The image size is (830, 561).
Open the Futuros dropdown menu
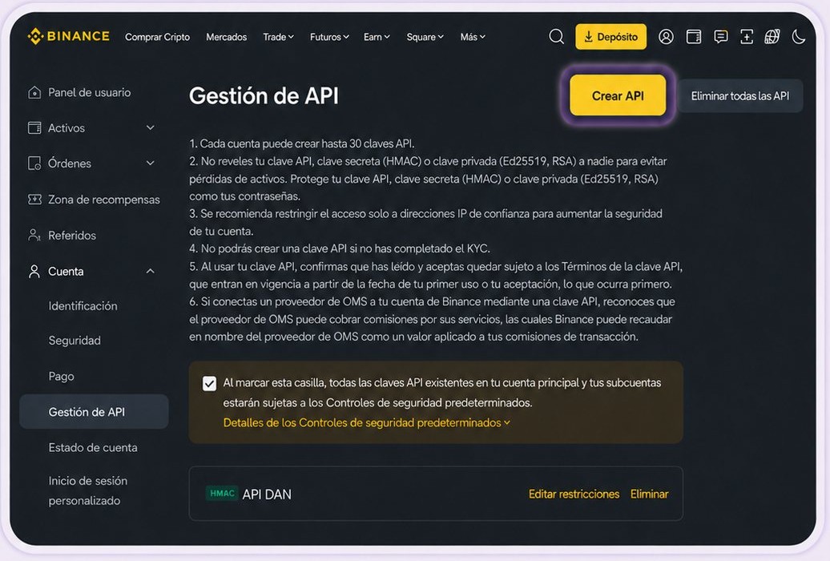329,37
